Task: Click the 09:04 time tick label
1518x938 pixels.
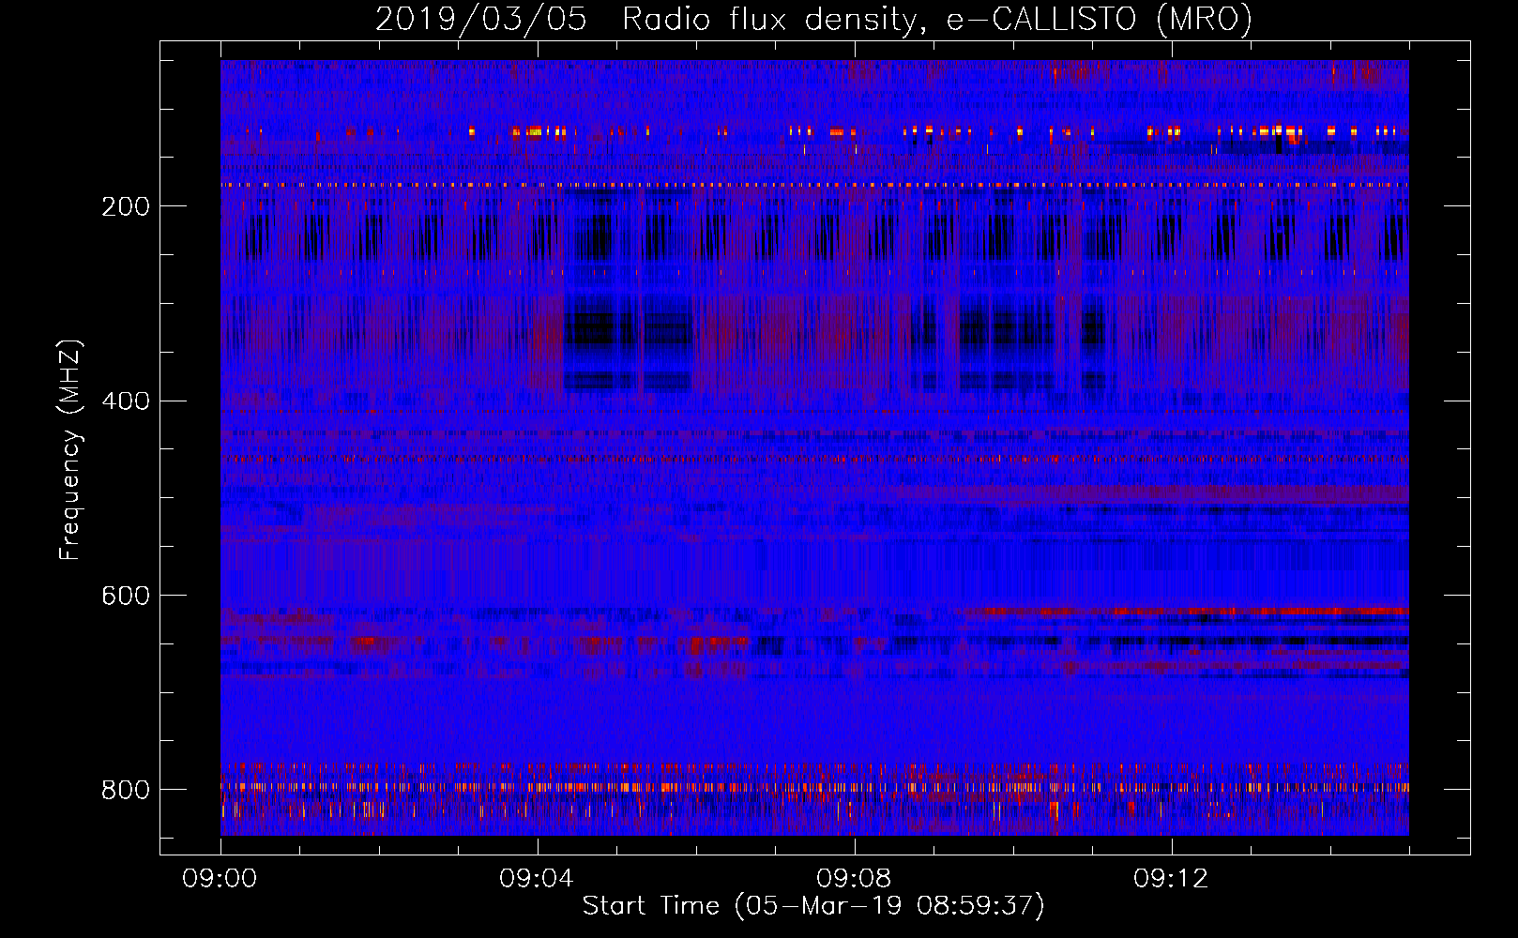Action: pos(538,879)
